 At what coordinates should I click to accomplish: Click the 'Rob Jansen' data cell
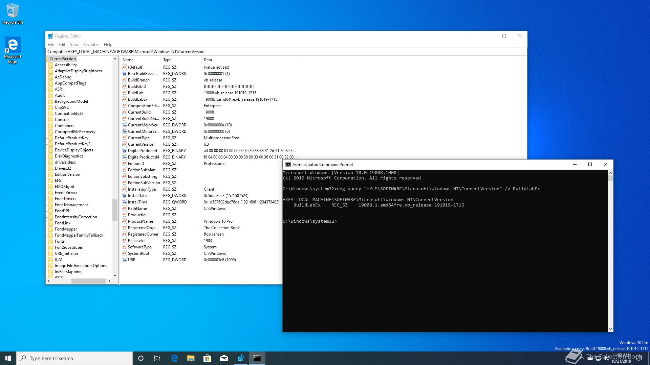214,234
